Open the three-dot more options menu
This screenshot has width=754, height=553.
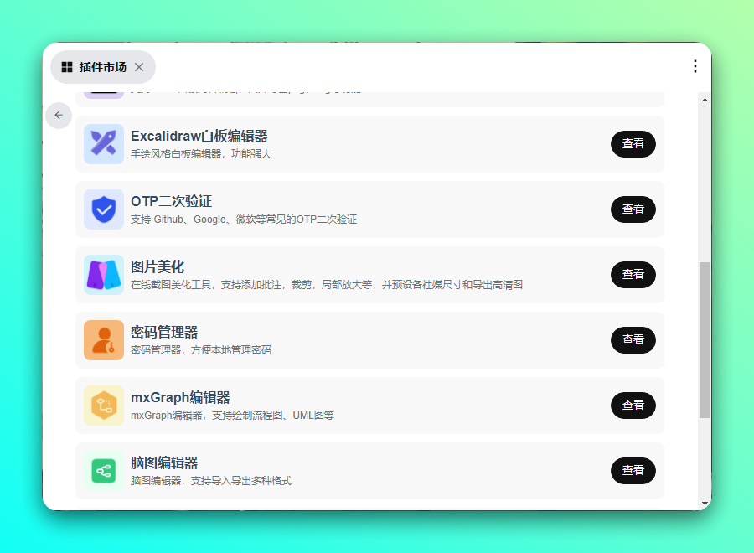pos(695,66)
